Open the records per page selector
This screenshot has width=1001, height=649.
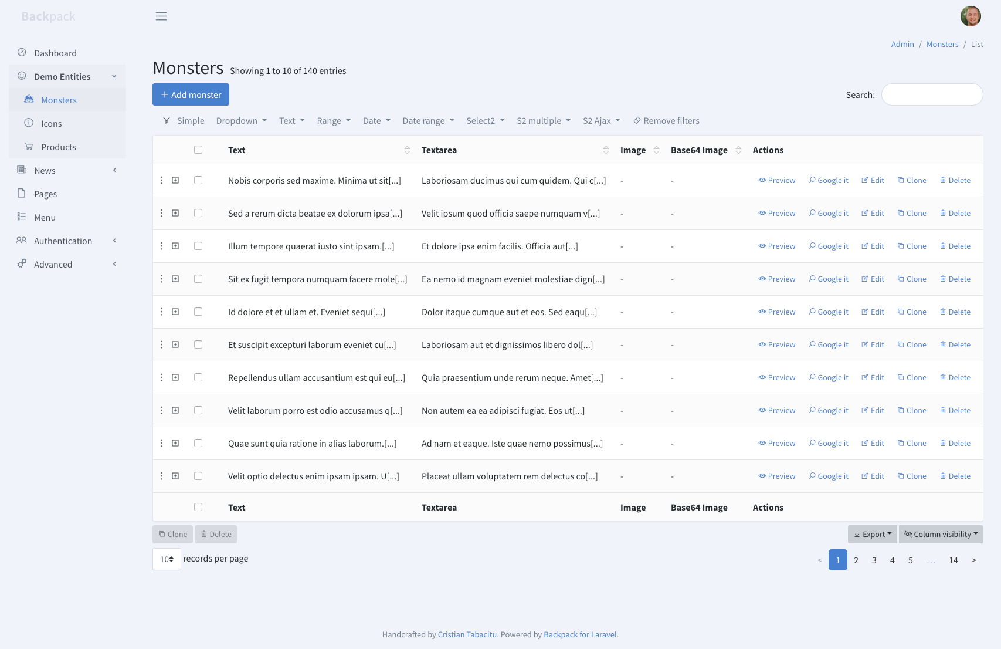(167, 559)
